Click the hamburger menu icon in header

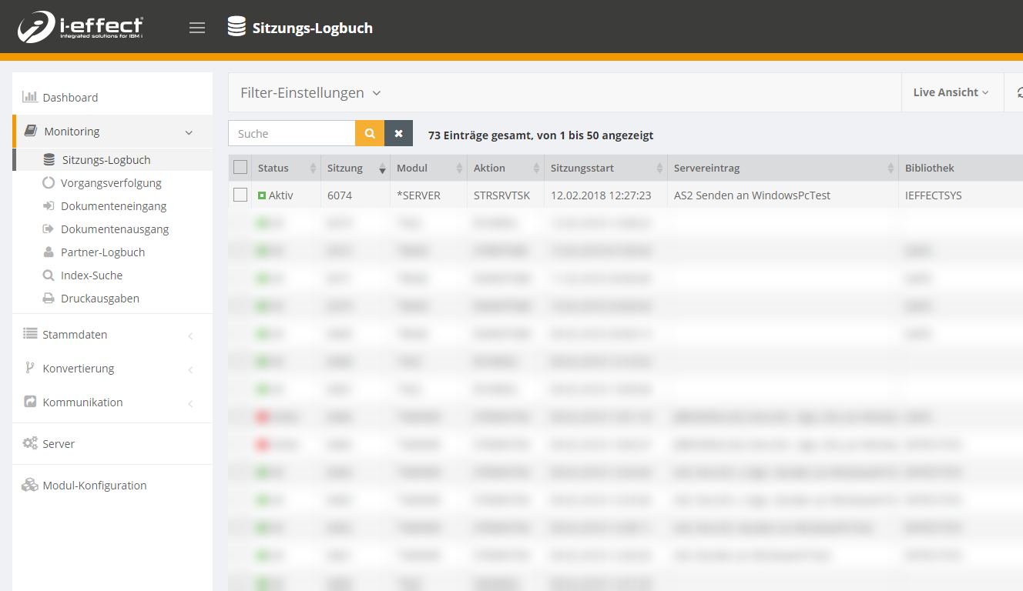pyautogui.click(x=197, y=28)
